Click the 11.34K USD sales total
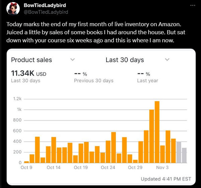201x188 pixels. pyautogui.click(x=28, y=74)
